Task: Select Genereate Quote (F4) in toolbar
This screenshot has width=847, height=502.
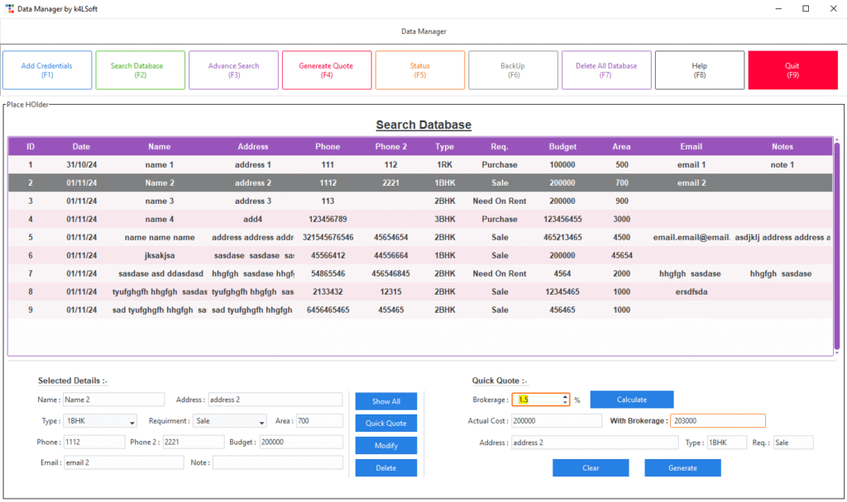Action: click(326, 70)
